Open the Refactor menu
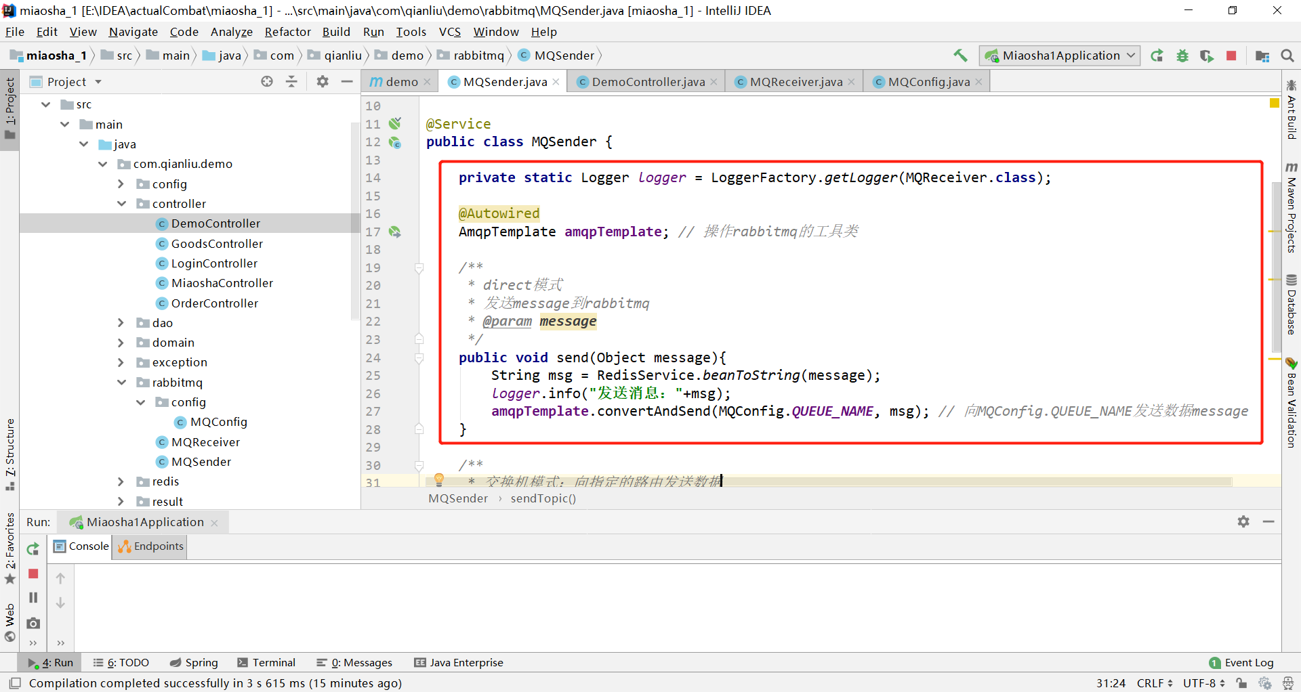Screen dimensions: 1301x692 click(x=287, y=32)
